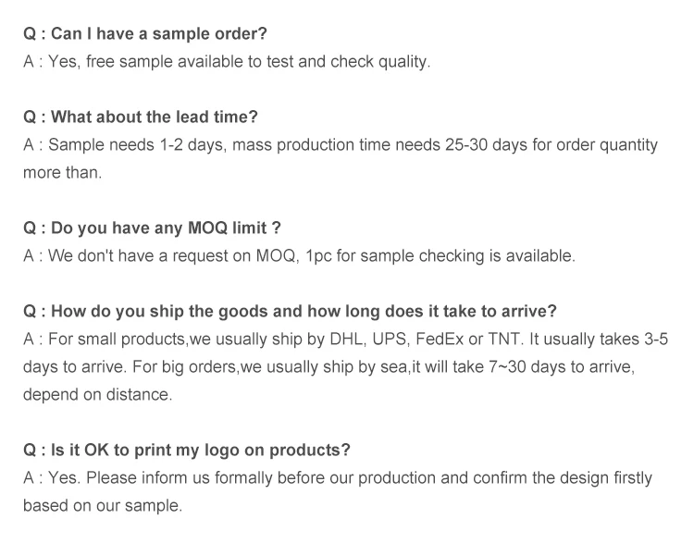Click the 'For big orders, we usually ship by sea' line

point(328,367)
